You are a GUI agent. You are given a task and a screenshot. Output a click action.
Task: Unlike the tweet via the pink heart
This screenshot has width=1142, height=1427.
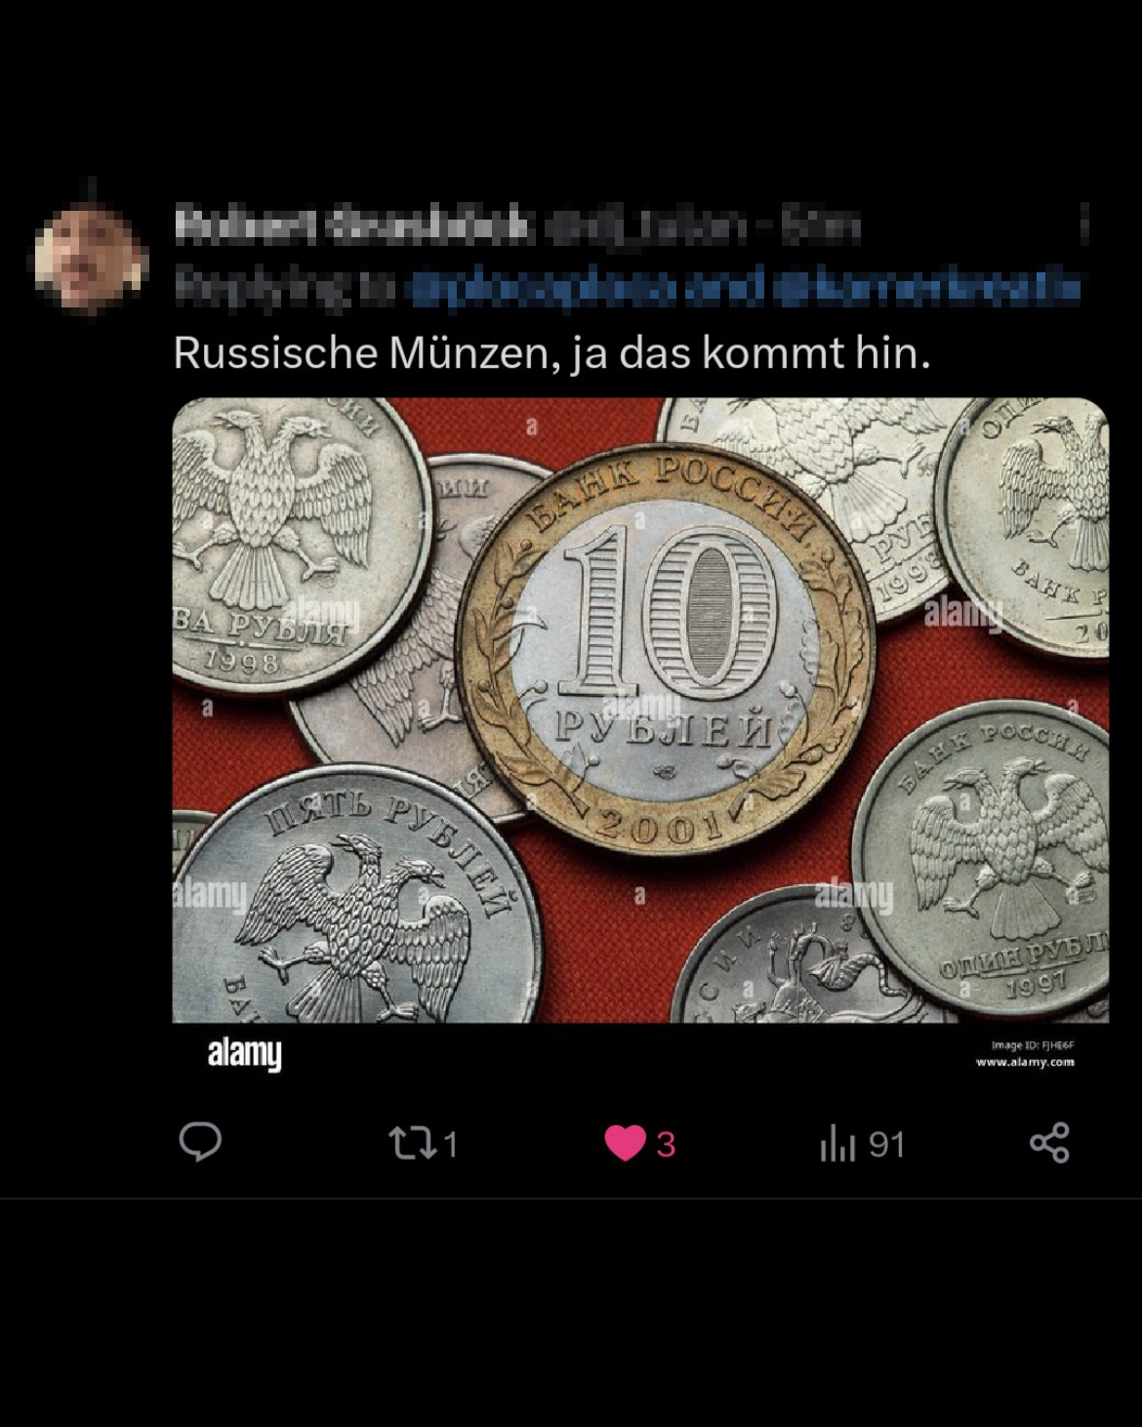point(625,1143)
